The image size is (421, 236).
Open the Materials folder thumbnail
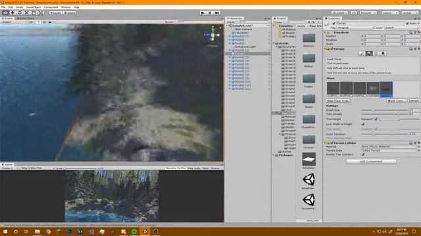click(309, 38)
